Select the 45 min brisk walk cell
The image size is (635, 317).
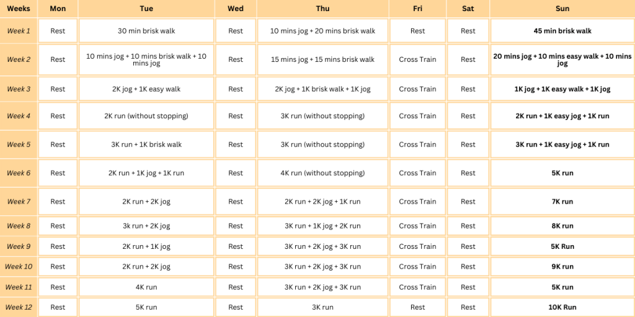(x=562, y=31)
